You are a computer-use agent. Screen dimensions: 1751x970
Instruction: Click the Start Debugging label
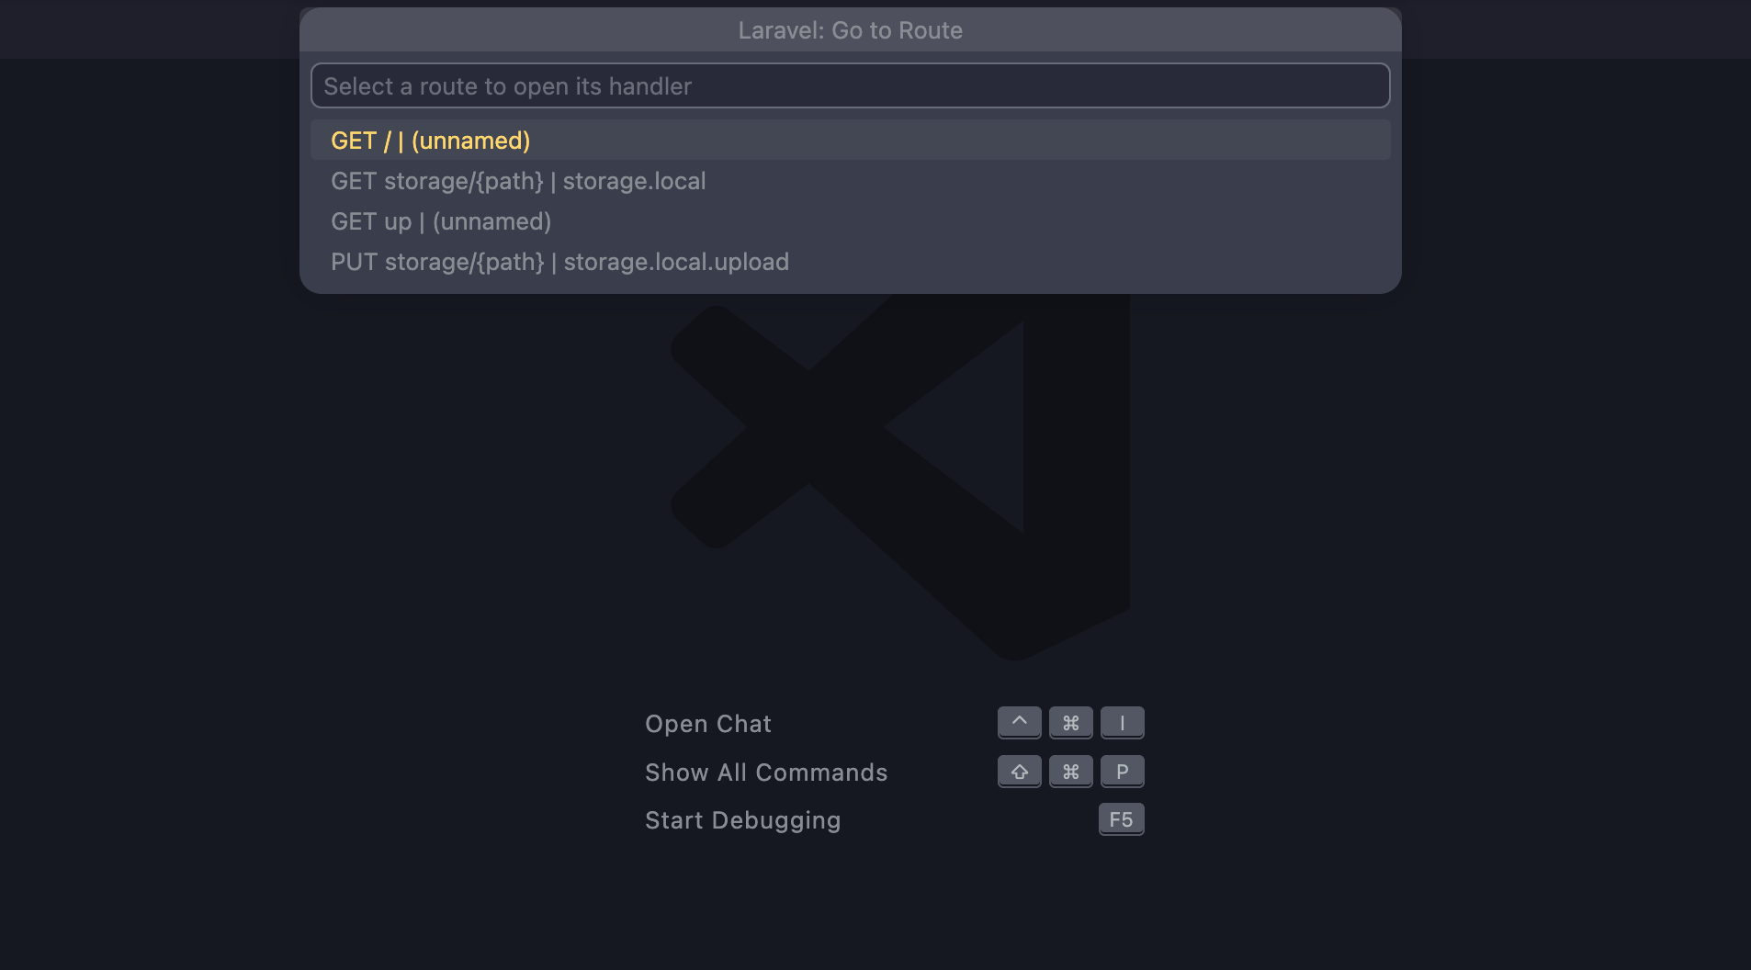[742, 820]
